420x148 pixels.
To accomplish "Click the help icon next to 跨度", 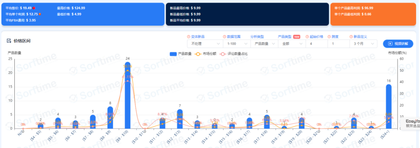I will tap(329, 37).
